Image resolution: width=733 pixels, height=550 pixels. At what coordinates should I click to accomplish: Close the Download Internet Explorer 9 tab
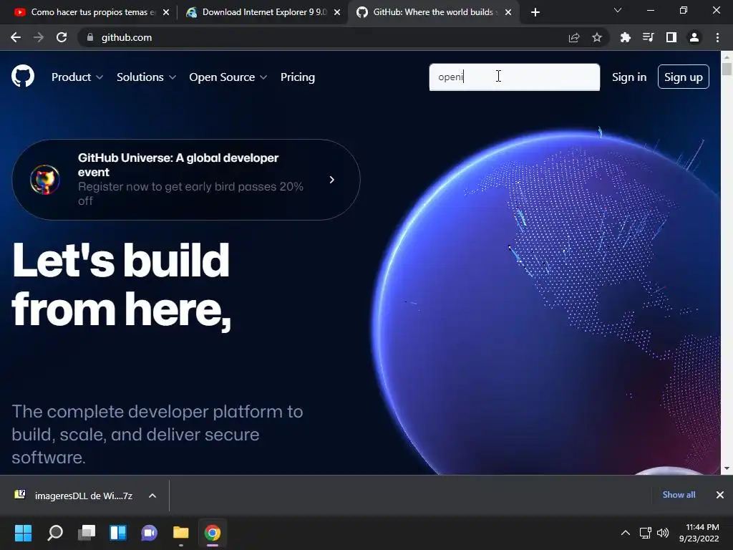337,12
